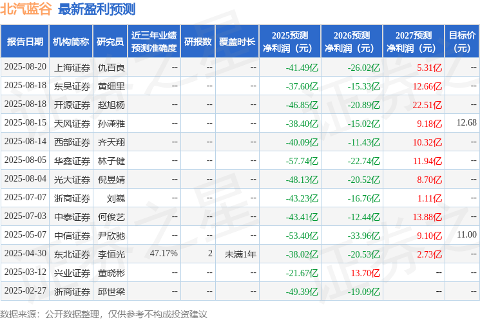Click analyst name 黄细里
Image resolution: width=480 pixels, height=320 pixels.
coord(111,86)
